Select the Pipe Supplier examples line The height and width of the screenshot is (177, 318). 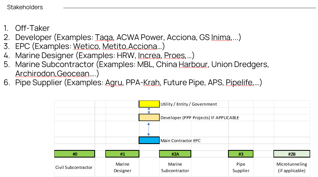click(x=139, y=82)
